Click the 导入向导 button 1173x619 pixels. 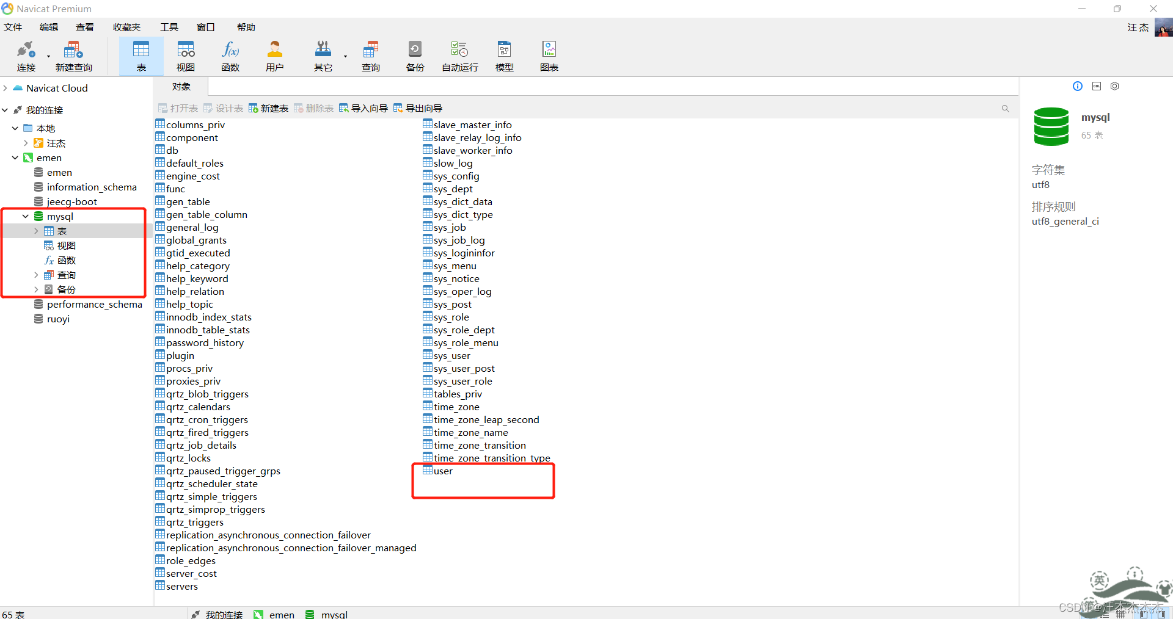(x=364, y=108)
